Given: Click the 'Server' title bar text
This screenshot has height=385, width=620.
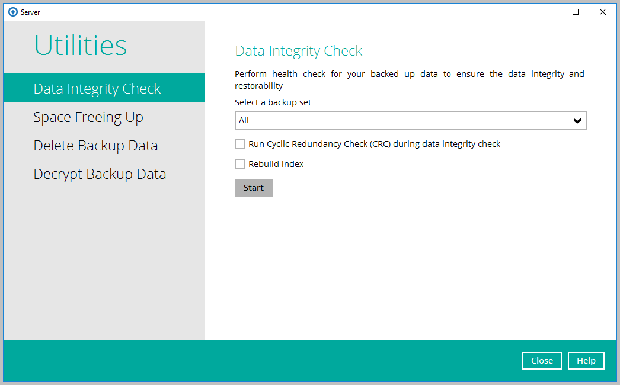Looking at the screenshot, I should 30,12.
